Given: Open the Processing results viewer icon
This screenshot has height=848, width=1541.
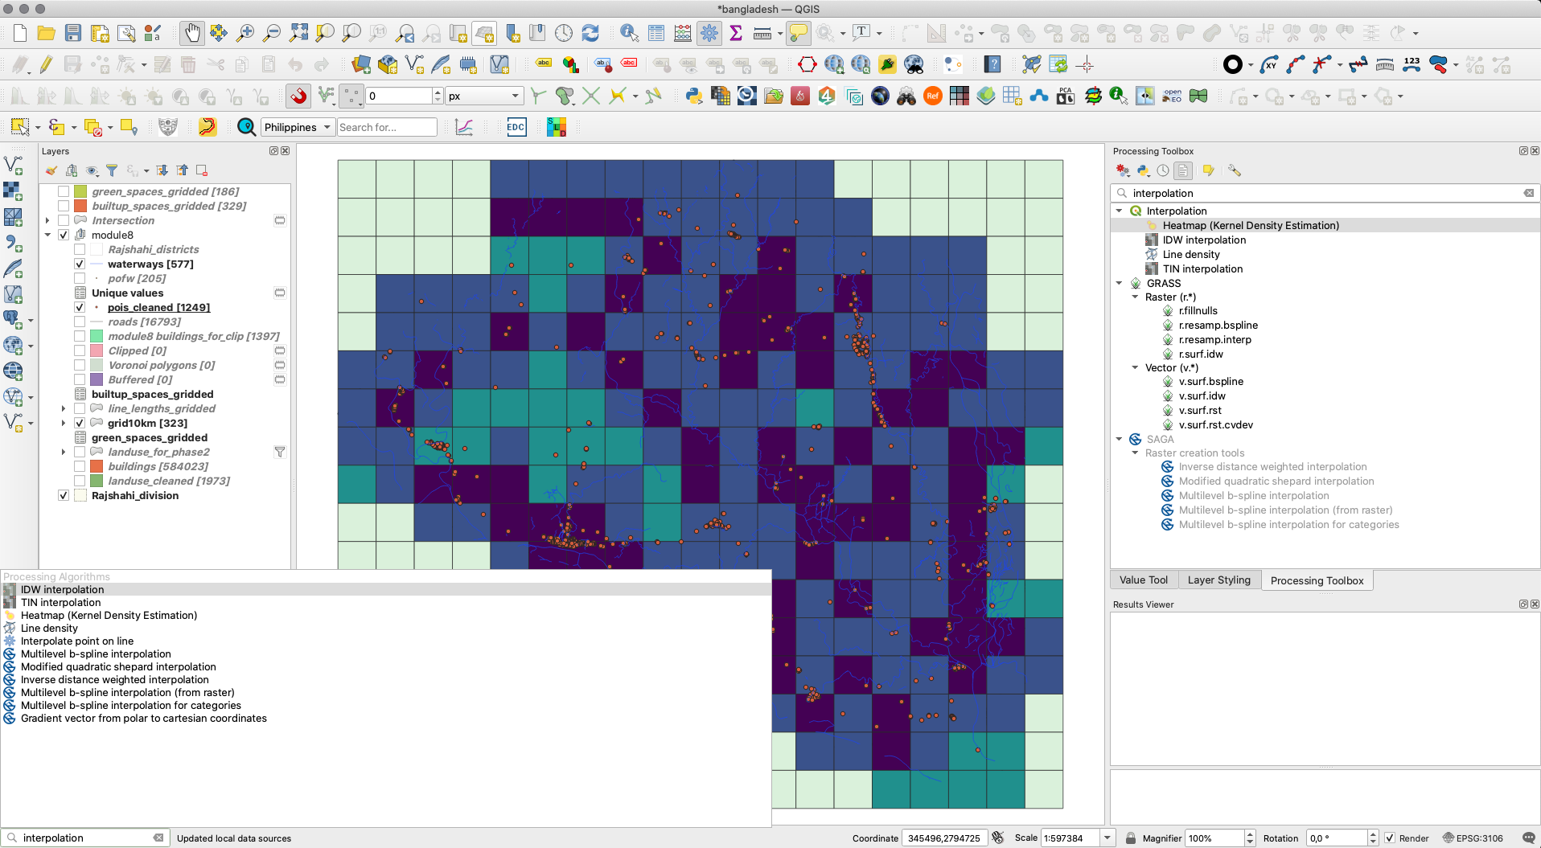Looking at the screenshot, I should click(x=1183, y=170).
